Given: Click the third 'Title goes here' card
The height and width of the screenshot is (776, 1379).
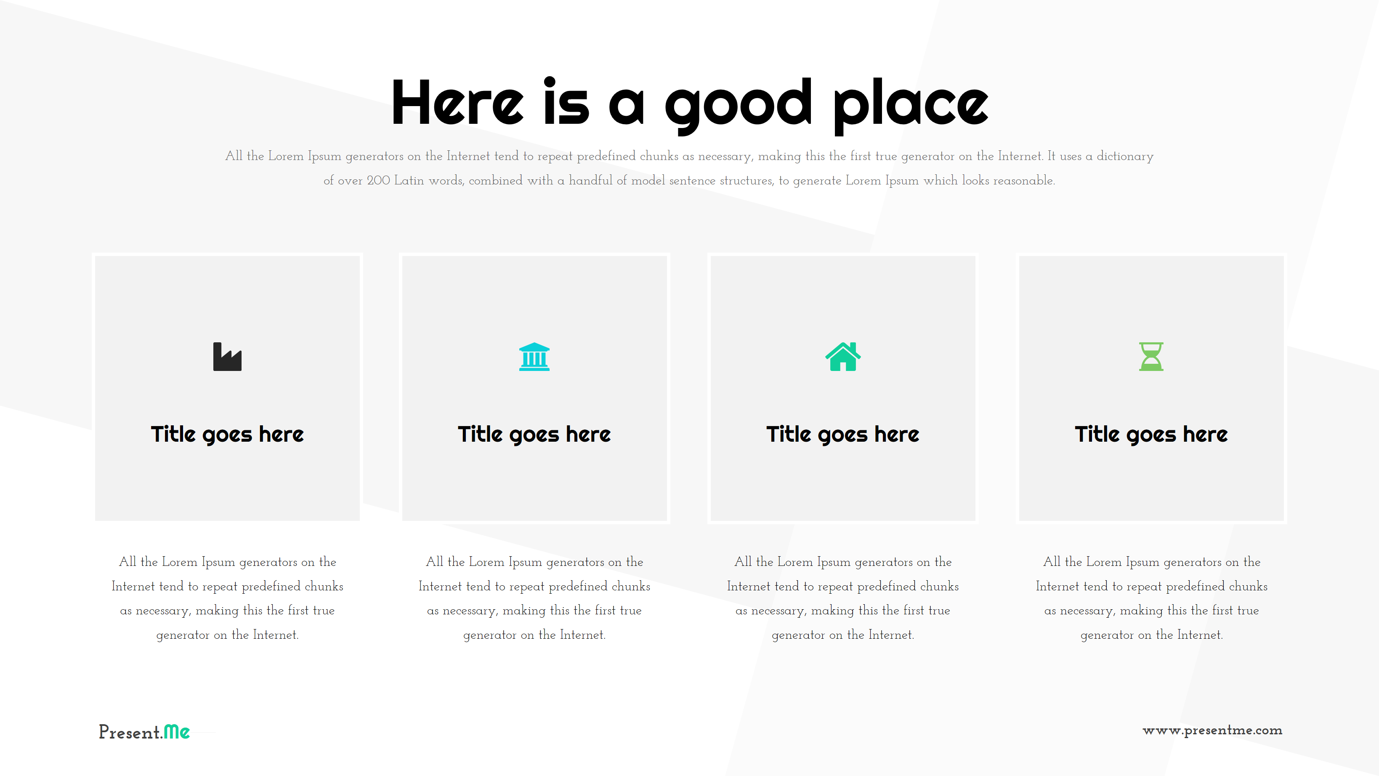Looking at the screenshot, I should 843,387.
